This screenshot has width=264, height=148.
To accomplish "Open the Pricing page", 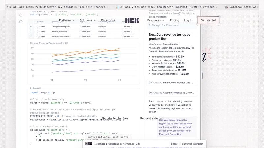I will (174, 20).
